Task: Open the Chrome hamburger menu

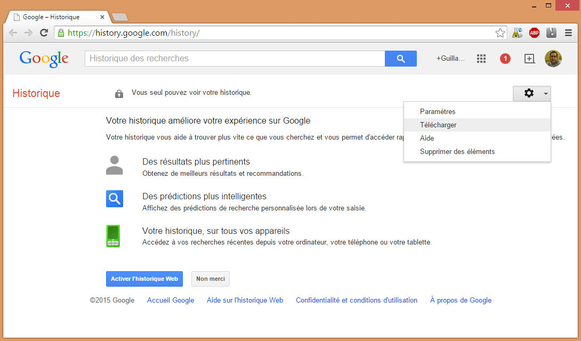Action: 568,33
